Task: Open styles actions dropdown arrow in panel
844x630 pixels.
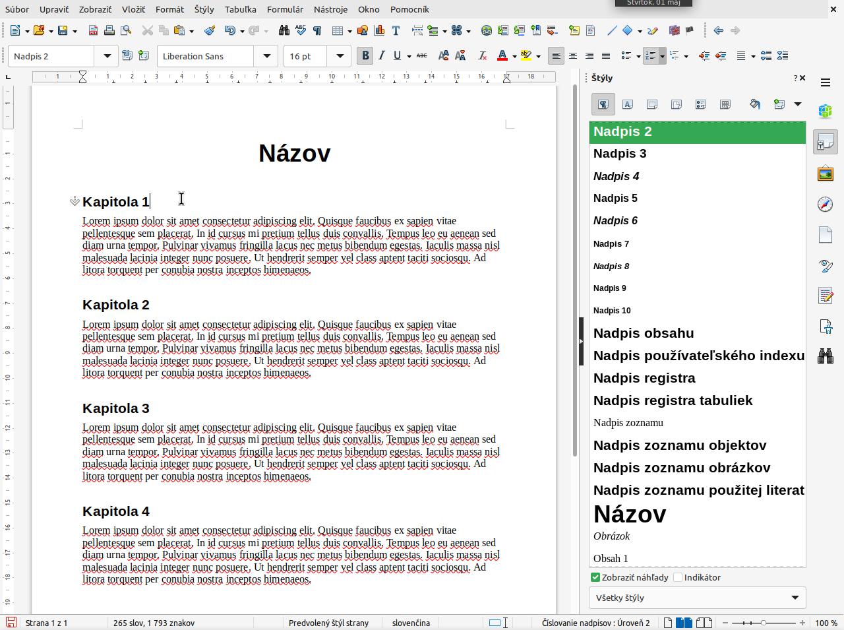Action: (797, 104)
